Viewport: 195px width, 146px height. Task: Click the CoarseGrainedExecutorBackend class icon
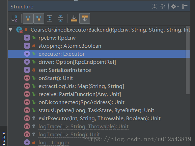tap(20, 30)
